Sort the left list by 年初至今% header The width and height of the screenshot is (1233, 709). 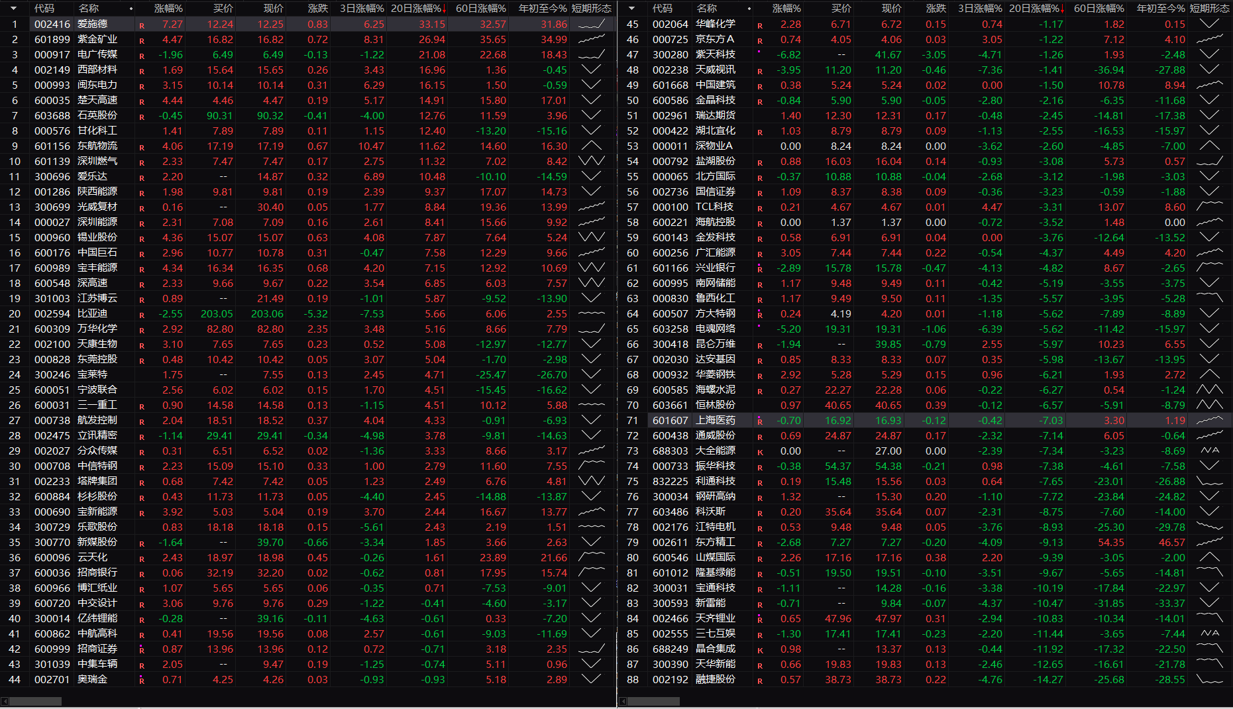(x=543, y=9)
